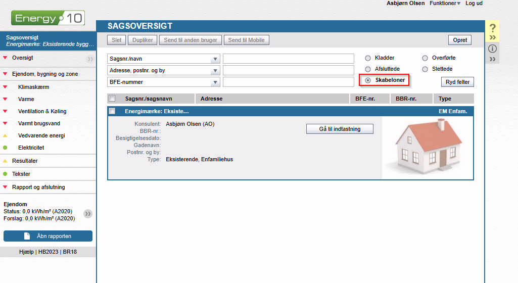The width and height of the screenshot is (518, 283).
Task: Click the Energy10 logo
Action: click(48, 19)
